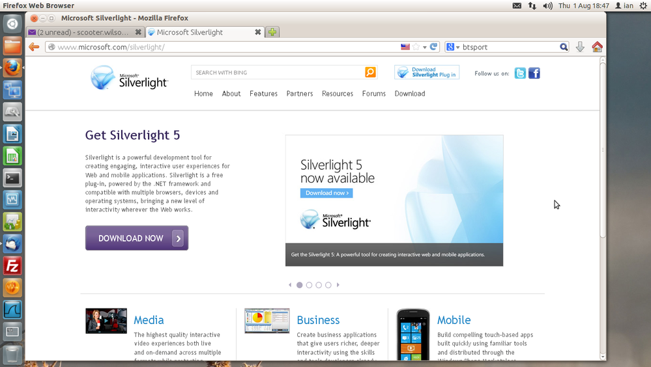Click the Mobile phone thumbnail
Image resolution: width=651 pixels, height=367 pixels.
[413, 334]
